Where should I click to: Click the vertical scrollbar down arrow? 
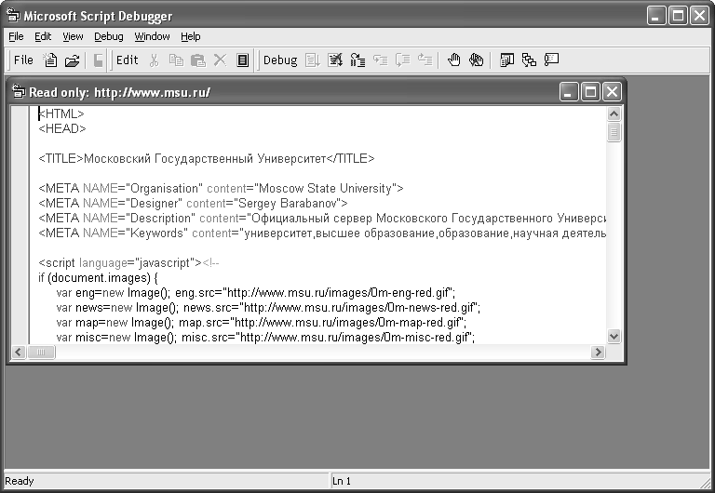(614, 336)
